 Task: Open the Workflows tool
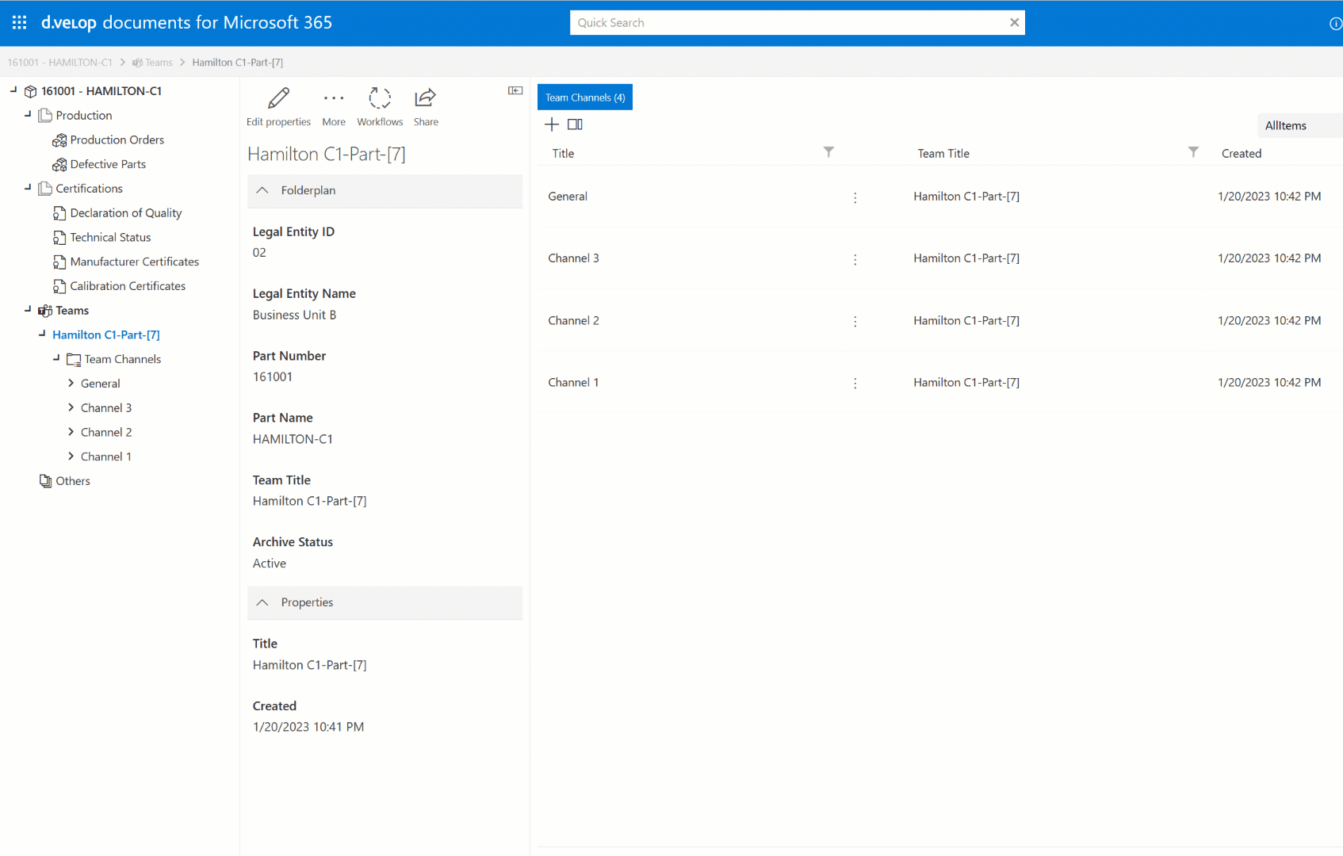[x=380, y=98]
